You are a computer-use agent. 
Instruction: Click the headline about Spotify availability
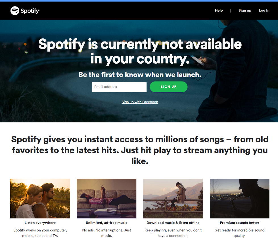point(140,51)
